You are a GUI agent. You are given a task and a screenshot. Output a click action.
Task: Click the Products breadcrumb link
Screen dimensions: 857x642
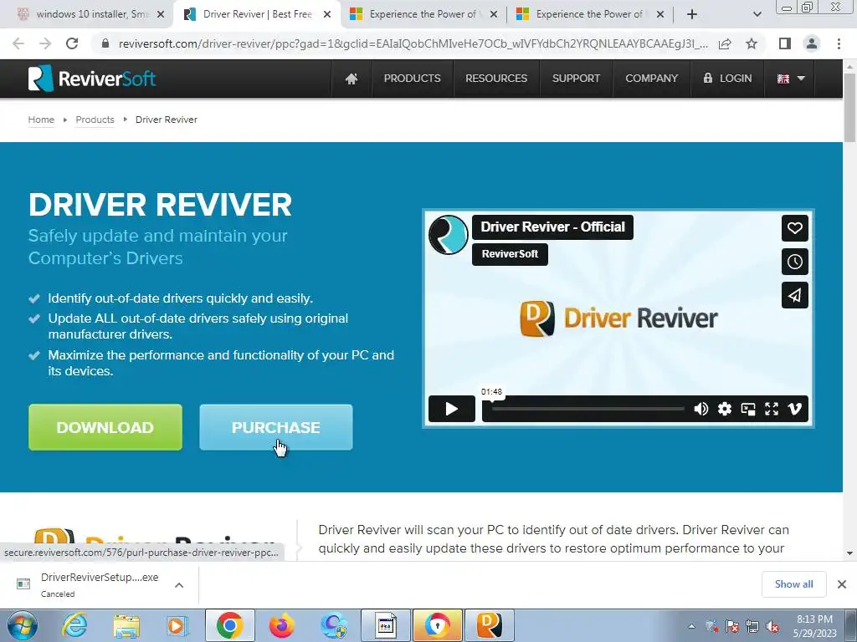pos(95,120)
